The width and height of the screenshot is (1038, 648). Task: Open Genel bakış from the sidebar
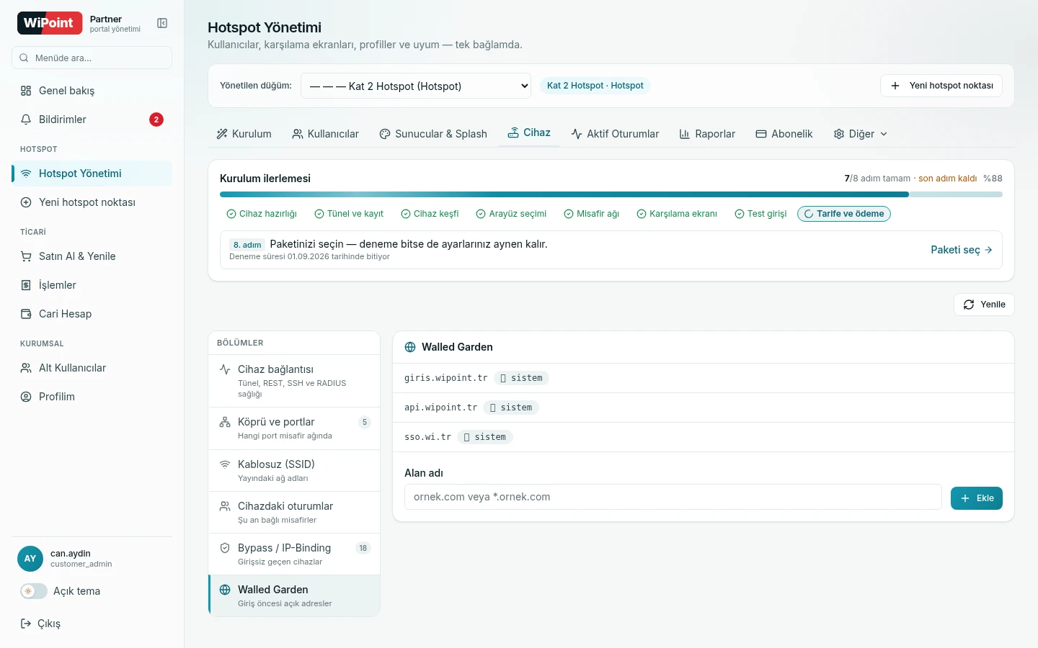[92, 91]
